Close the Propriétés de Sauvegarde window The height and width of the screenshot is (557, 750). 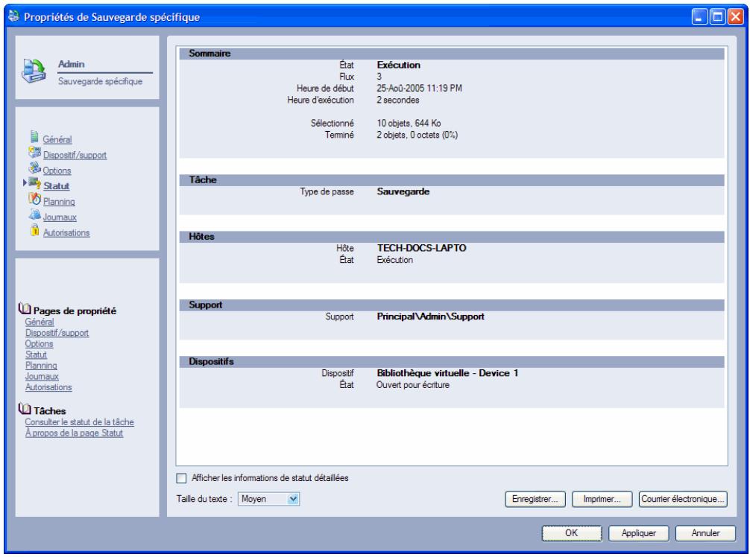pos(735,16)
